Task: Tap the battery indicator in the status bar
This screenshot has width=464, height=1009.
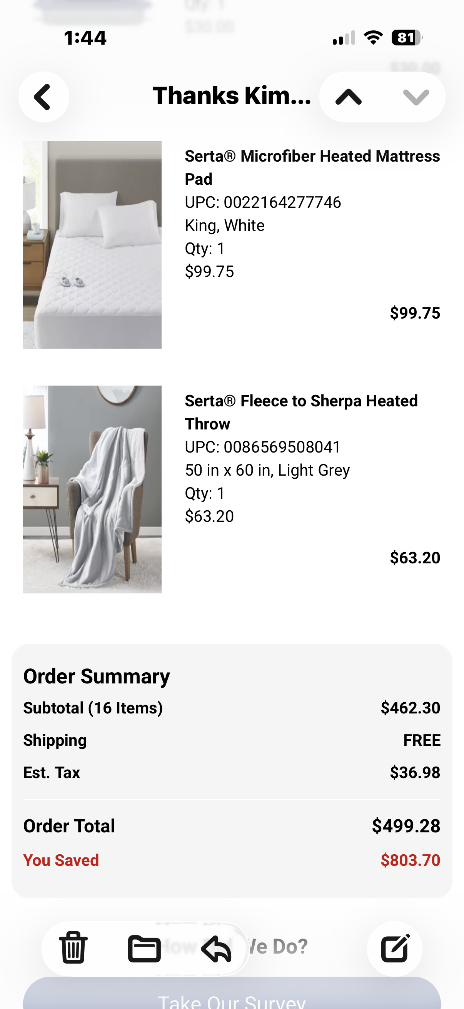Action: [407, 38]
